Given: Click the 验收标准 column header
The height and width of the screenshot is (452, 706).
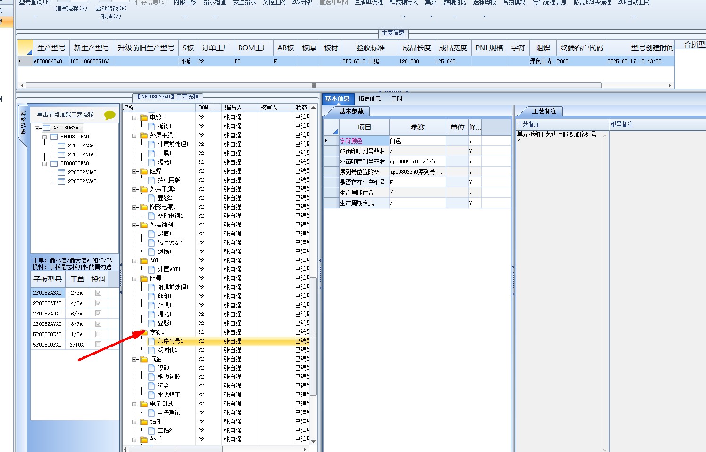Looking at the screenshot, I should [x=370, y=48].
